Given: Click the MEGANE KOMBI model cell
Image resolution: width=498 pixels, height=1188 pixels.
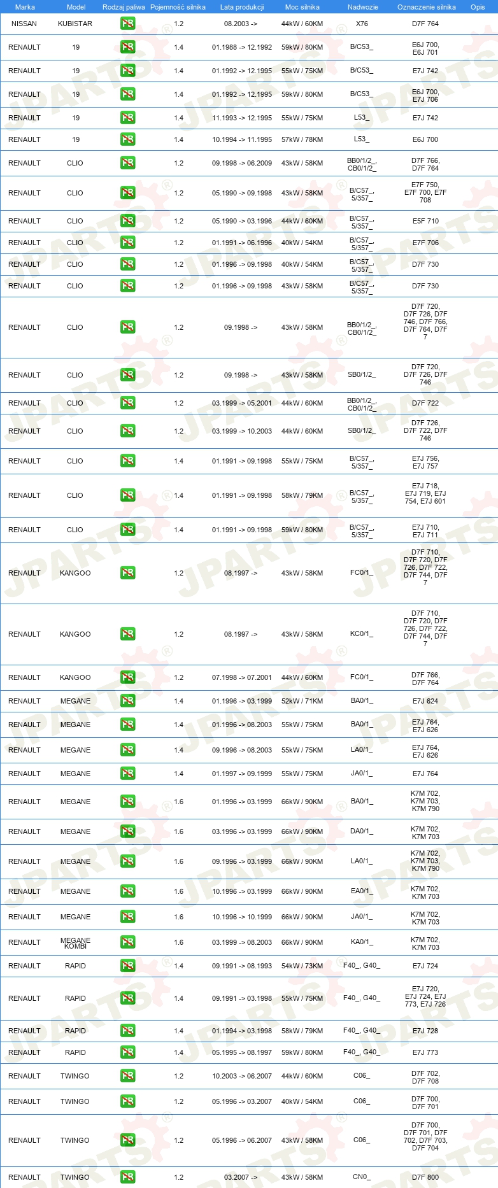Looking at the screenshot, I should (75, 943).
